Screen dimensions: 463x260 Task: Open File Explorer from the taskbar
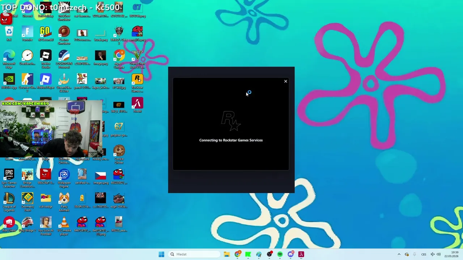[226, 254]
